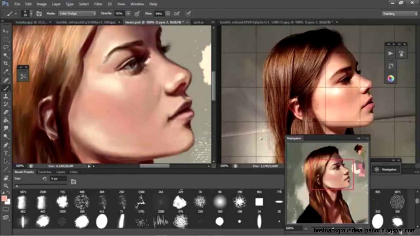Open the Opacity dropdown in the options bar

point(128,13)
